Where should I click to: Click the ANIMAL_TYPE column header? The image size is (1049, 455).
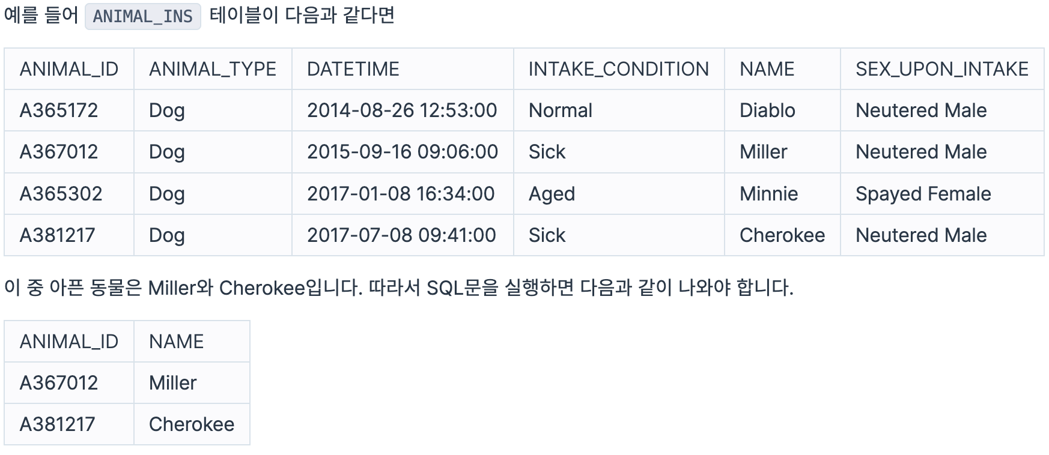pos(213,69)
